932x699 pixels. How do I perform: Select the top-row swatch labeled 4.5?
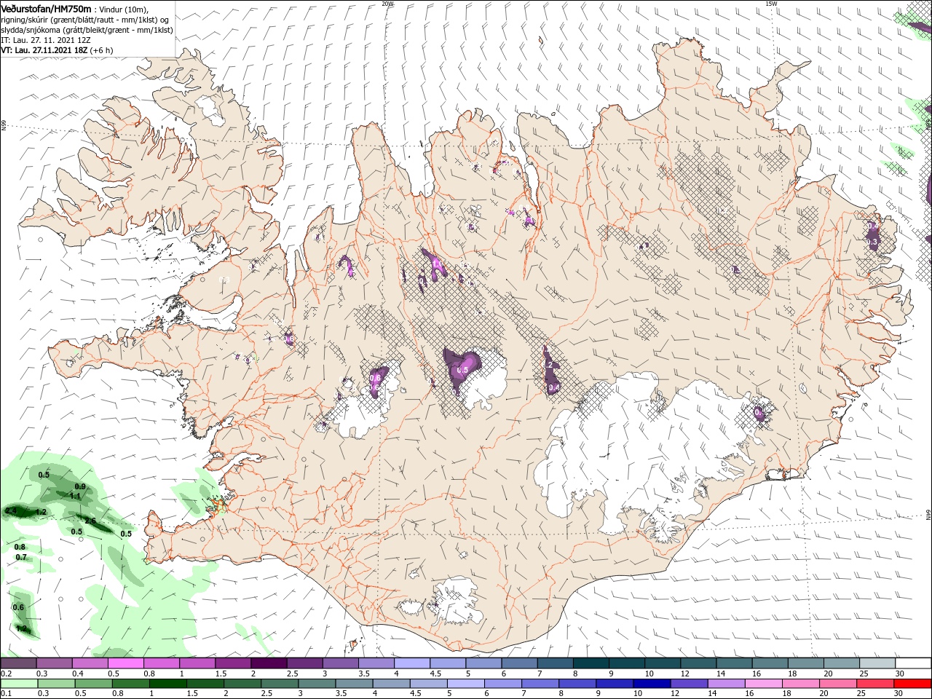point(447,663)
